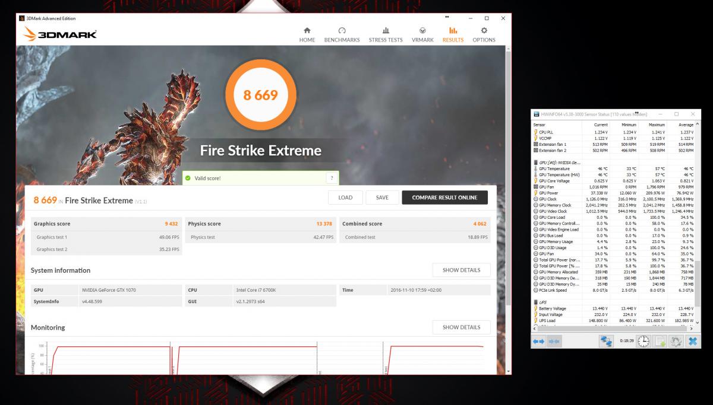The image size is (713, 405).
Task: Click the "Graphics test 2" row
Action: point(106,249)
